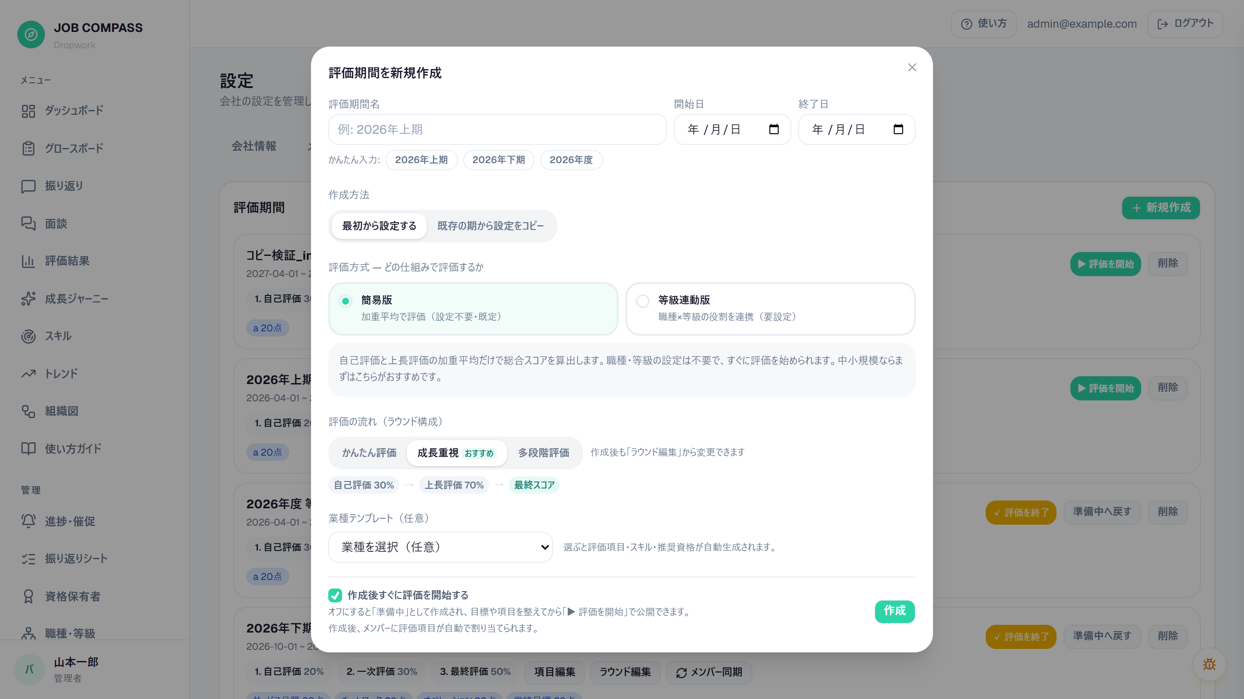Image resolution: width=1244 pixels, height=699 pixels.
Task: Go to 評価結果 in the sidebar menu
Action: pos(67,261)
